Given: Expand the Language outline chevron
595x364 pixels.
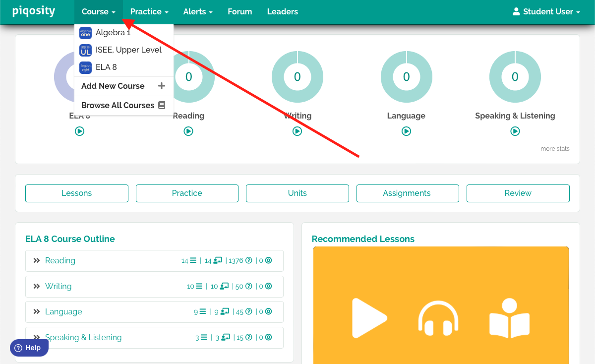Looking at the screenshot, I should point(37,311).
